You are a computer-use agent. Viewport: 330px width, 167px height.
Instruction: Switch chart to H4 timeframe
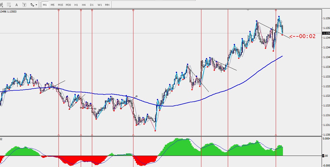pos(84,5)
